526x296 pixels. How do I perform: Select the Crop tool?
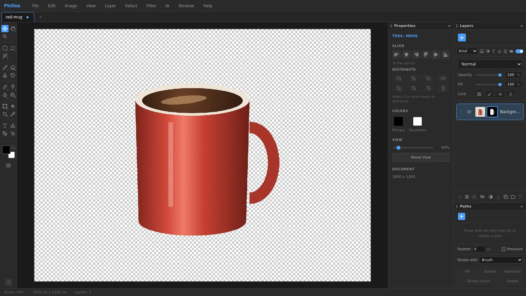[x=5, y=114]
